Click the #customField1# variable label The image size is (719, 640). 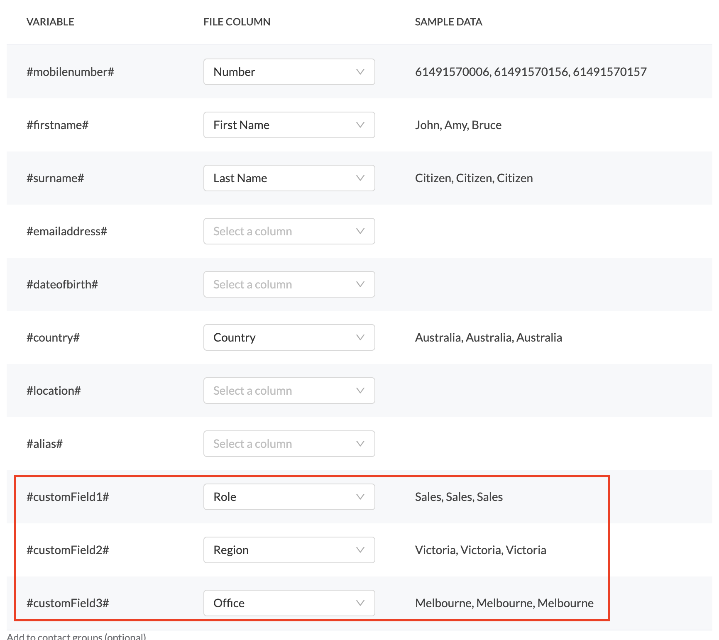(x=68, y=497)
